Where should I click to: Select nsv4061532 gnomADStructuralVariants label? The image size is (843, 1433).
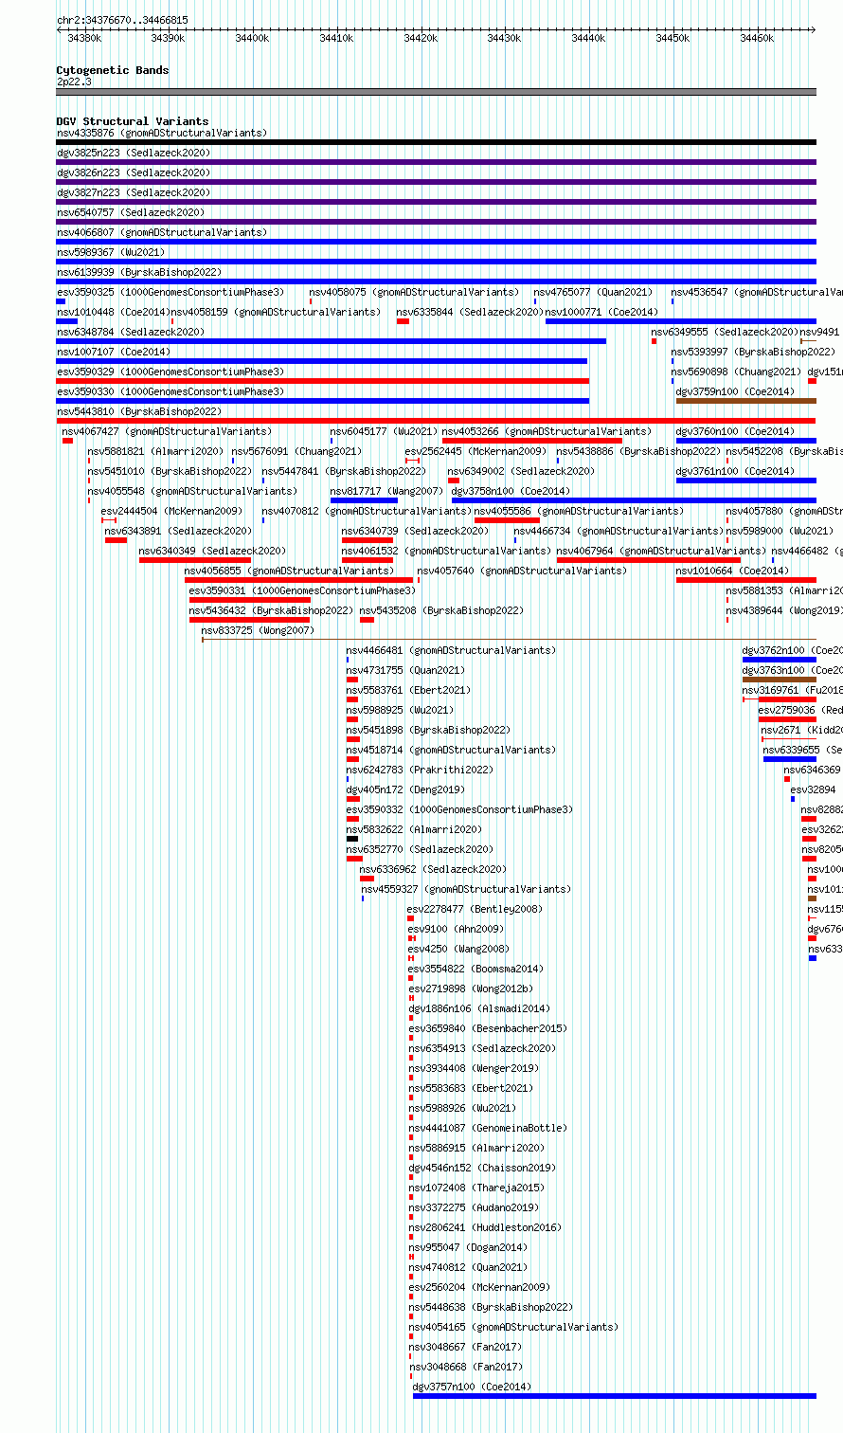447,551
